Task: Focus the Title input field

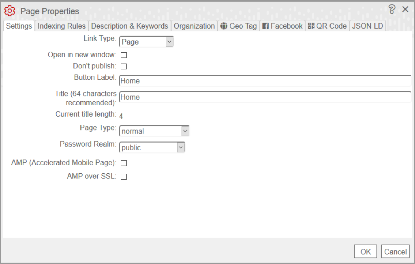Action: coord(265,97)
